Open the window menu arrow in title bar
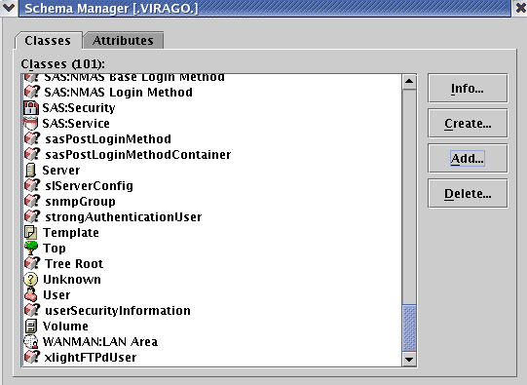Screen dimensions: 527x385 tap(9, 8)
